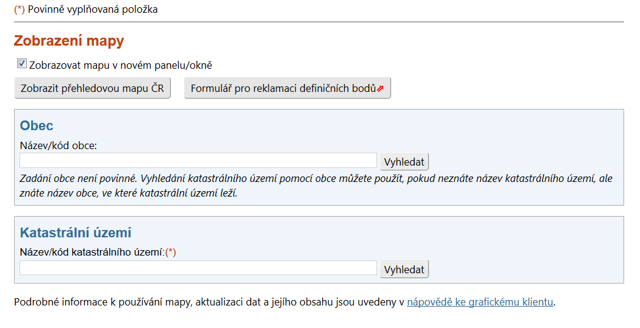This screenshot has width=640, height=328.
Task: Open Formulář pro reklamaci definičních bodů
Action: click(287, 88)
